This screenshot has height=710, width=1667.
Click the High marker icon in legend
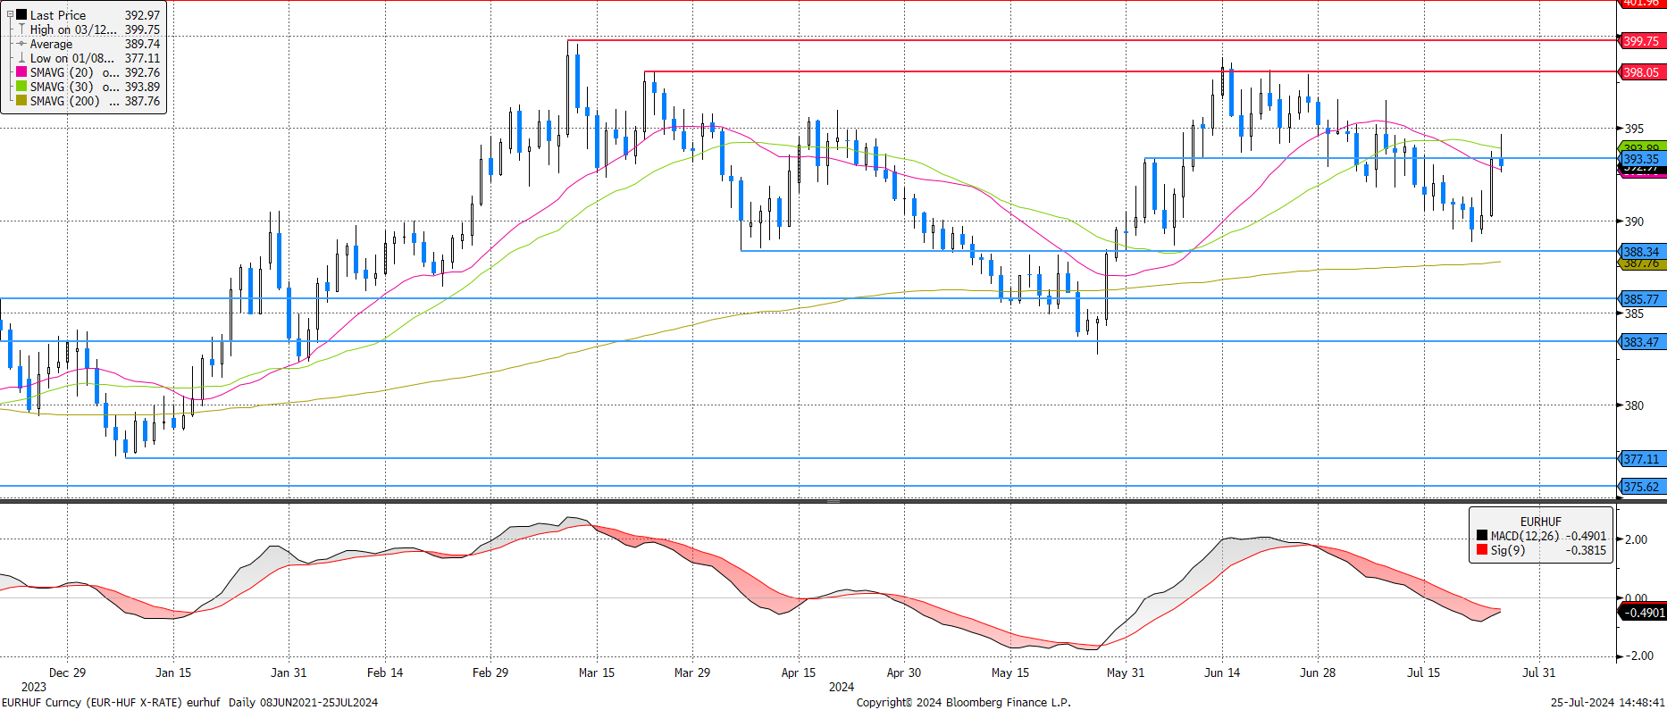pos(21,29)
